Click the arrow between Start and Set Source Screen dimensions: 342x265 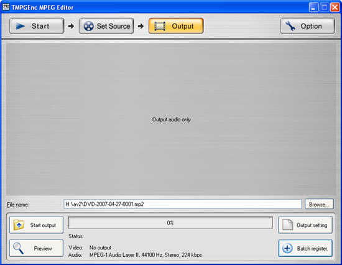click(x=71, y=26)
